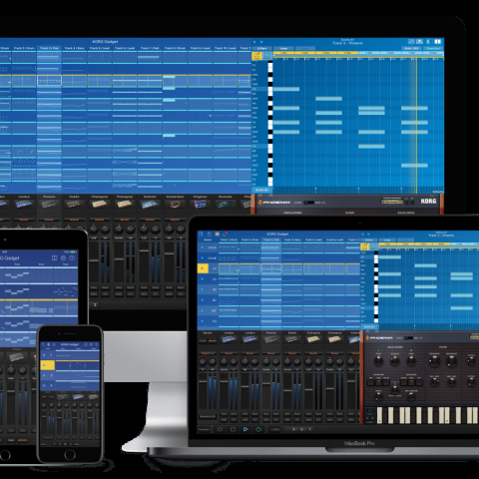Image resolution: width=479 pixels, height=479 pixels.
Task: Open the Function menu in the MacBook transport
Action: 204,429
